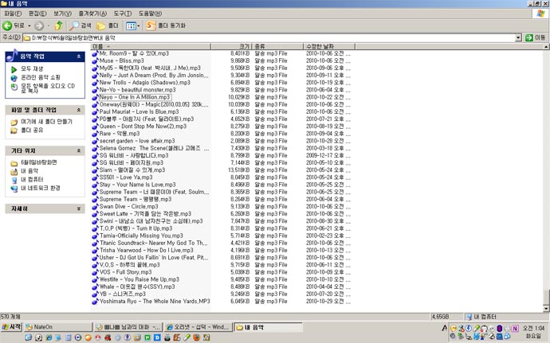Open 내 컴퓨터 in other places
Viewport: 550px width, 343px height.
coord(32,179)
